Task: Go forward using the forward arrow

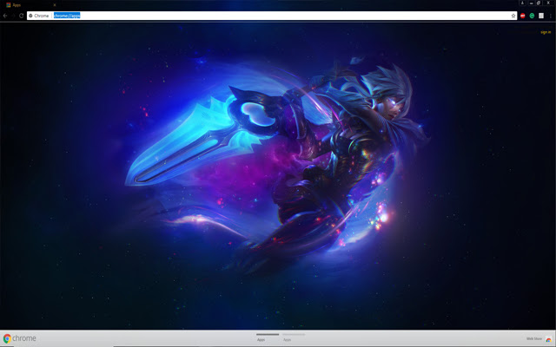Action: 13,16
